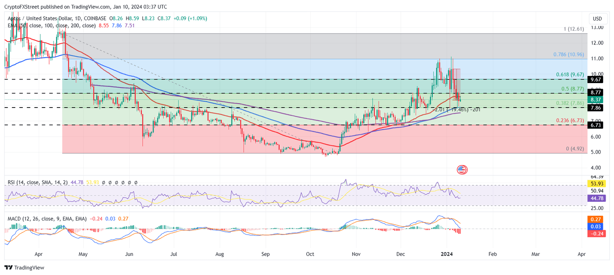Click the +0.09 (+1.09%) change value
This screenshot has width=614, height=275.
190,18
